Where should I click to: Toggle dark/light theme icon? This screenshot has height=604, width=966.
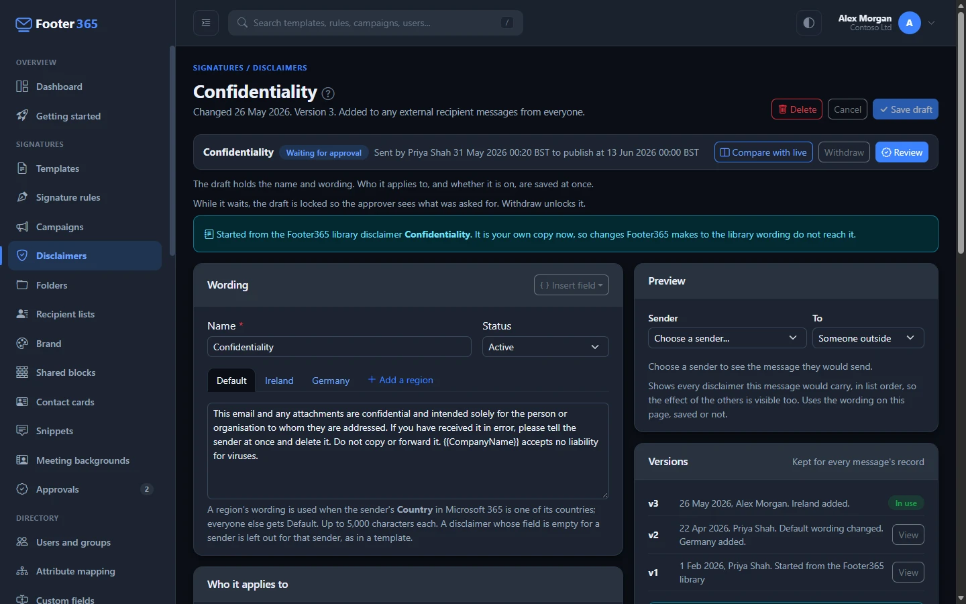pyautogui.click(x=809, y=23)
